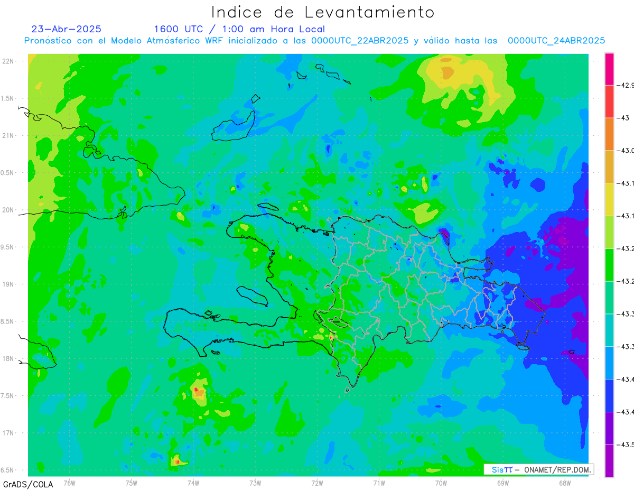
Task: Click the '73W' longitude label
Action: tap(255, 483)
